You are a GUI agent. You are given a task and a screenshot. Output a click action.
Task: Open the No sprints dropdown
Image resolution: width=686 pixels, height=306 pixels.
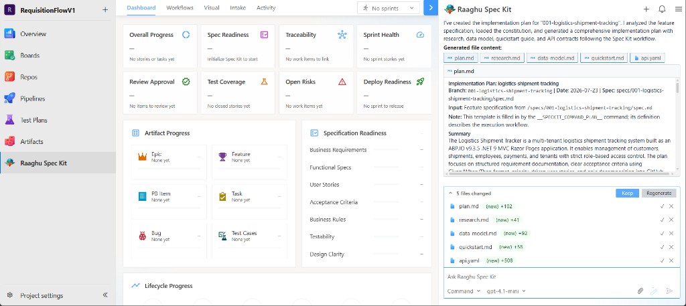pyautogui.click(x=388, y=8)
